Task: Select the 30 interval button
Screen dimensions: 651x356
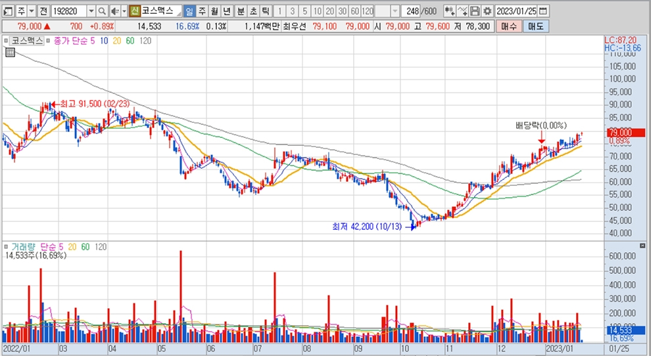Action: [x=342, y=11]
